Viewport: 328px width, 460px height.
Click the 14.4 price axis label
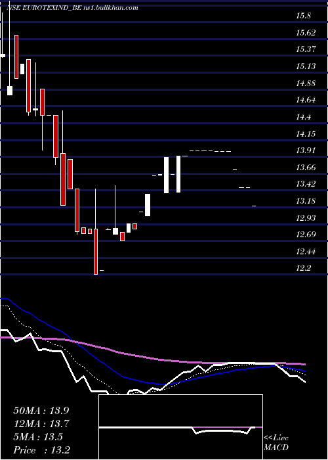tap(303, 117)
